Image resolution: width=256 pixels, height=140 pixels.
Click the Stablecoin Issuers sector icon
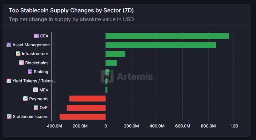9,117
